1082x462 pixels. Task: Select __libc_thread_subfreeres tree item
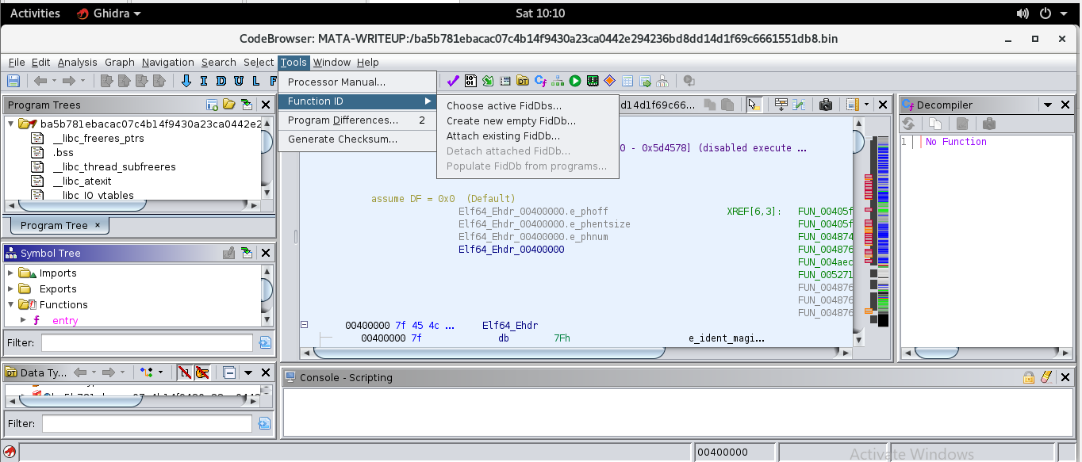[114, 166]
